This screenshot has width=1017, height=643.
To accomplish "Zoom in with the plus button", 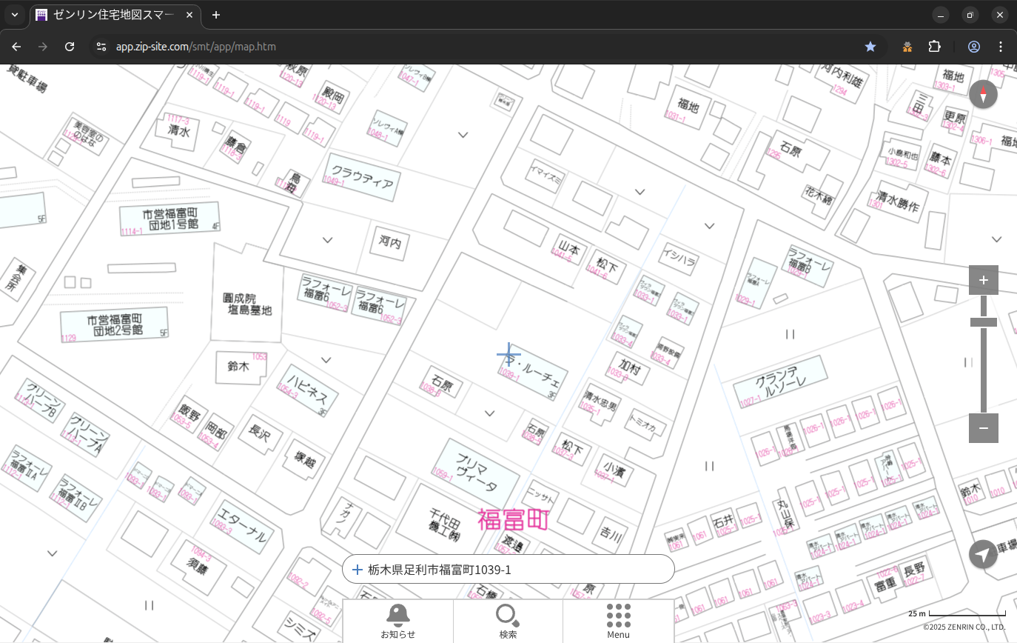I will click(x=983, y=280).
